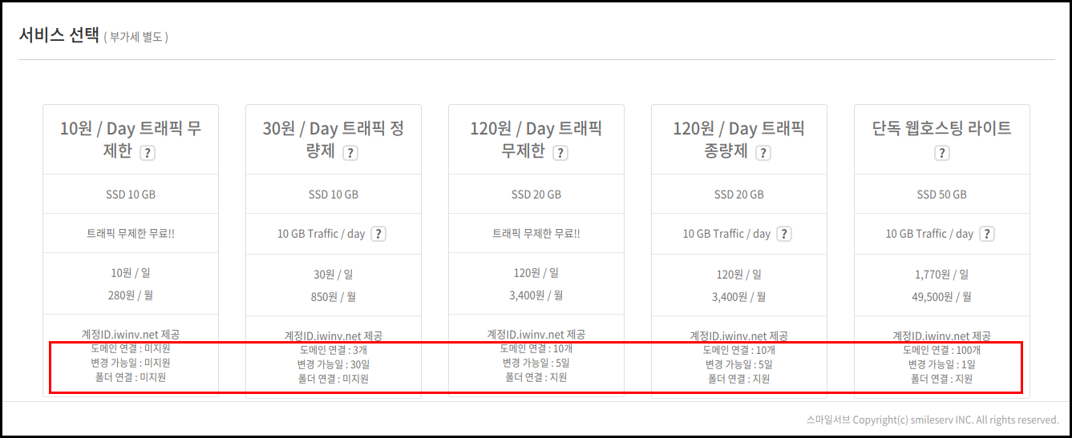Open help icon beside 30원 트래픽 정량제 title
Image resolution: width=1072 pixels, height=438 pixels.
pos(350,153)
